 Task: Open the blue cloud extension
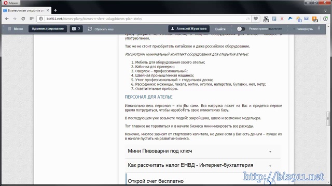(290, 19)
